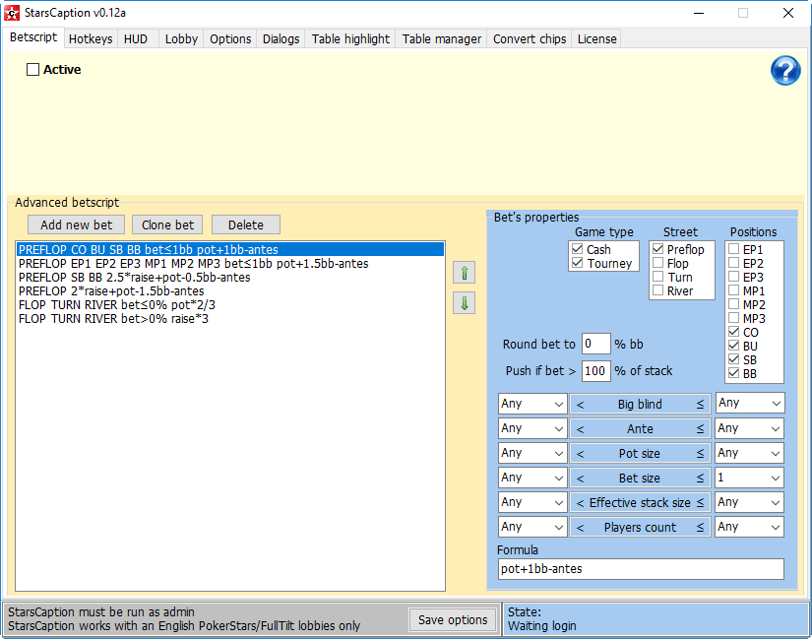
Task: Check the EP3 position checkbox
Action: click(734, 277)
